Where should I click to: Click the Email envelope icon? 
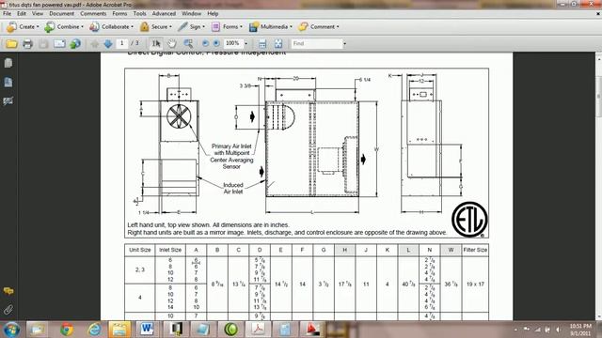59,44
